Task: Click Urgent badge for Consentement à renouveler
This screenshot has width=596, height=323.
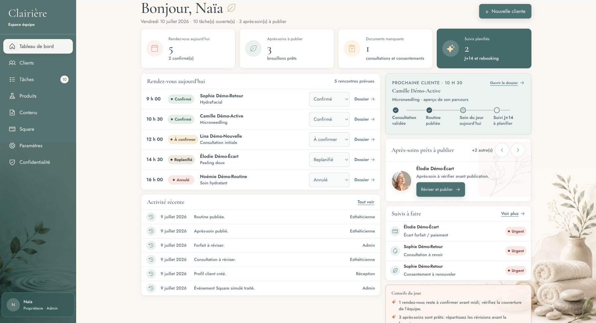Action: [516, 270]
